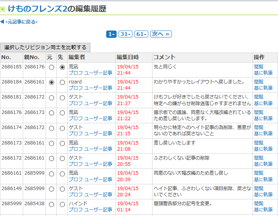Click the blue back arrow before 元記事に戻る

pos(2,22)
